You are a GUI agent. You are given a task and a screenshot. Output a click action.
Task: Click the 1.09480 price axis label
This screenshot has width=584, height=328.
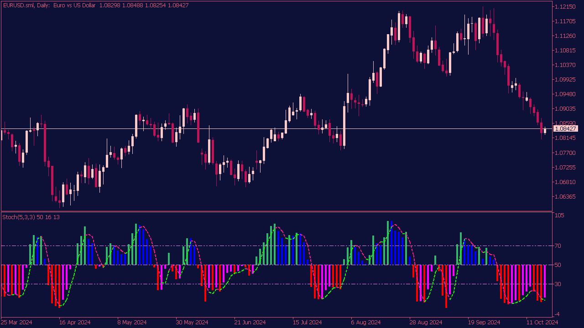(x=566, y=94)
